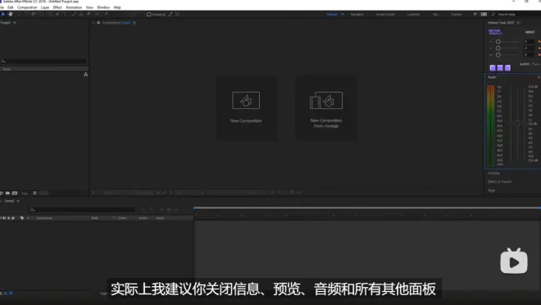541x305 pixels.
Task: Open the Motion Tools panel menu
Action: click(x=518, y=23)
